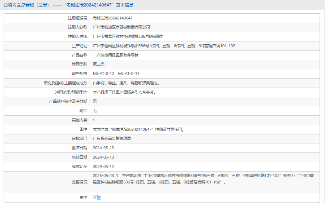Screen dimensions: 325x204
Task: Click the 结构及组成/主要组成成分 label
Action: pos(65,83)
